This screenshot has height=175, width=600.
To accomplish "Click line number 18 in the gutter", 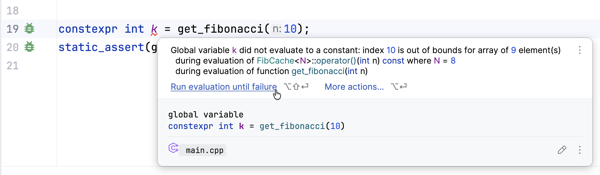I will [13, 11].
